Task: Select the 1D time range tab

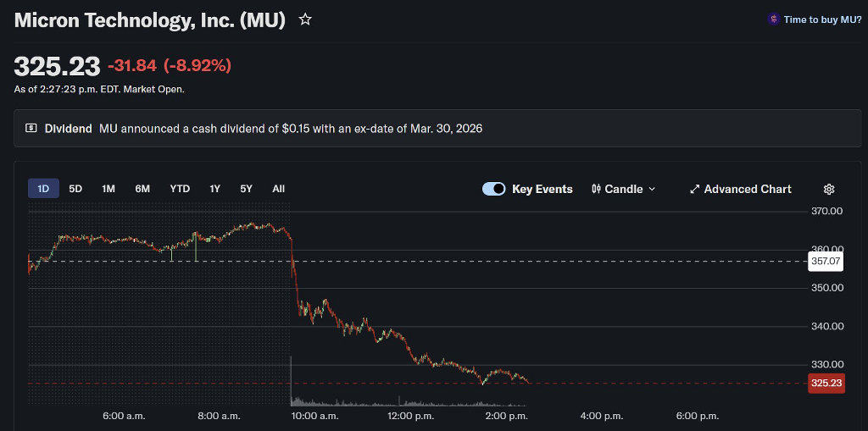Action: click(43, 189)
